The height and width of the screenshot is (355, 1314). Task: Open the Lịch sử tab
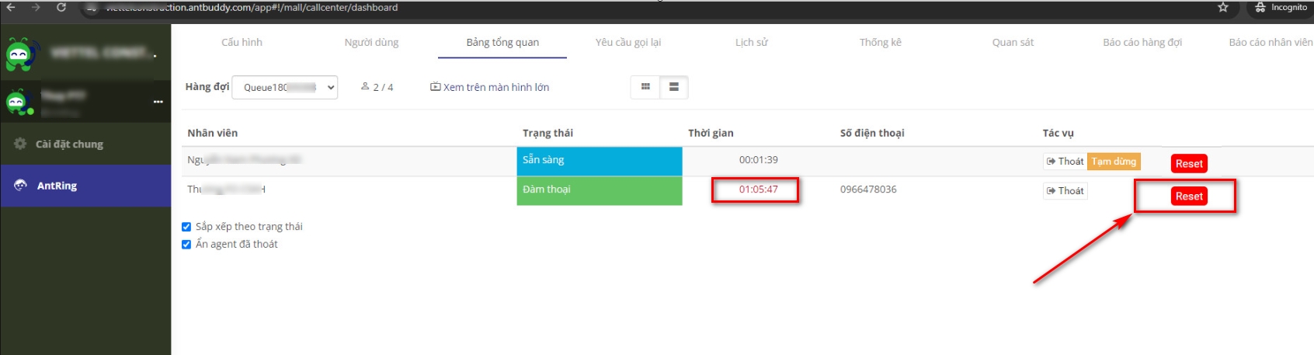pos(751,42)
